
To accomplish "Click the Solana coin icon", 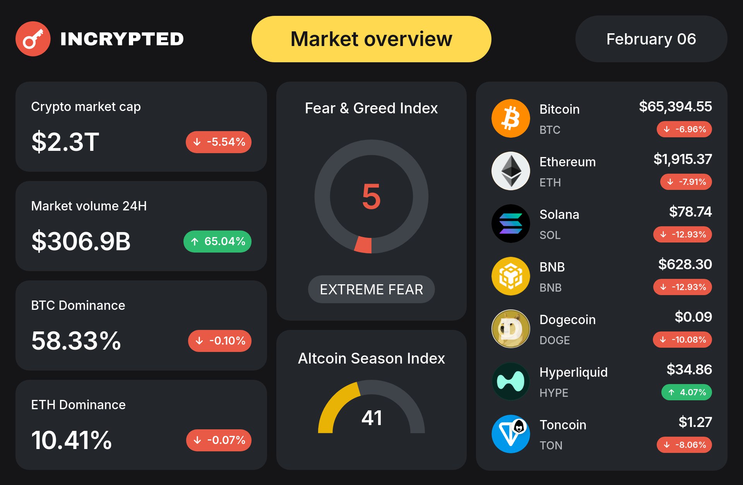I will click(510, 224).
